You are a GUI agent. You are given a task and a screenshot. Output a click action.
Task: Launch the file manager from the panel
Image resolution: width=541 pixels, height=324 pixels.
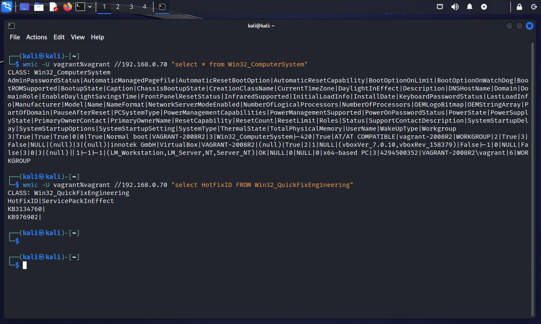tap(39, 7)
